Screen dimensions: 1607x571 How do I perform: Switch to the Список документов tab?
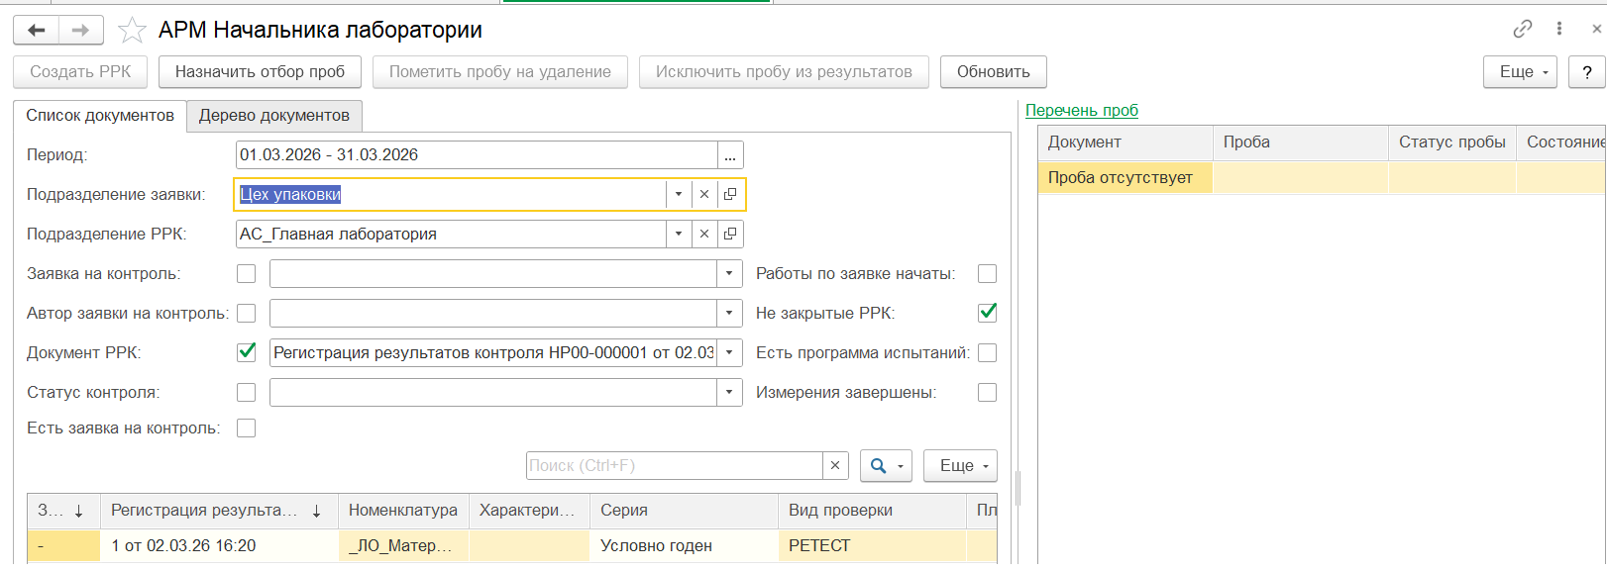(100, 116)
